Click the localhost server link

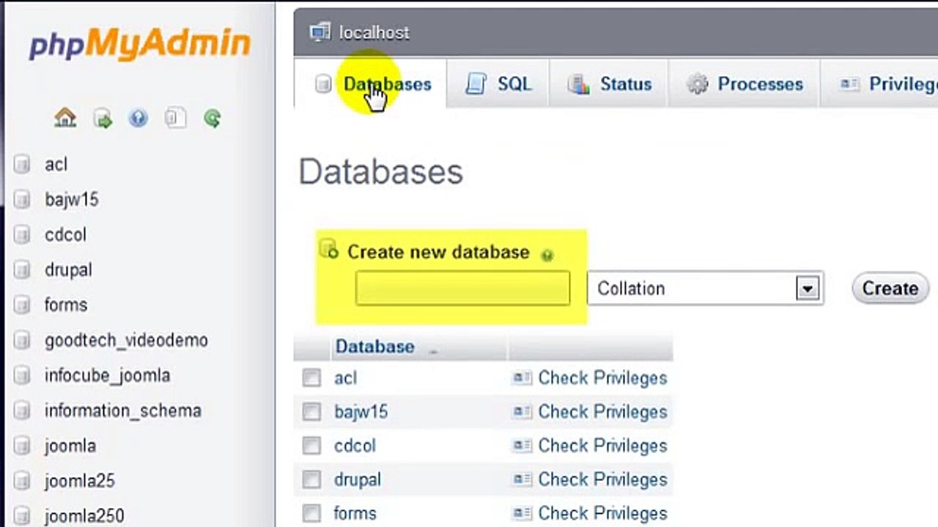pyautogui.click(x=374, y=32)
